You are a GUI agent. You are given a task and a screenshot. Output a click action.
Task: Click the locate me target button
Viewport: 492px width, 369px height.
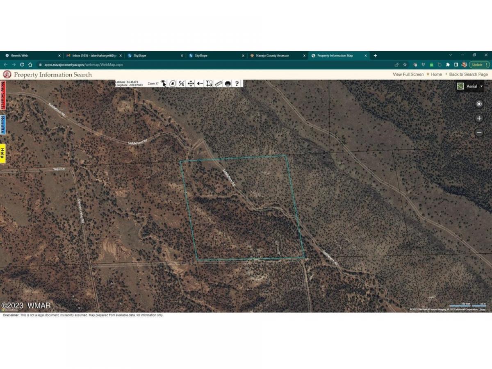479,103
